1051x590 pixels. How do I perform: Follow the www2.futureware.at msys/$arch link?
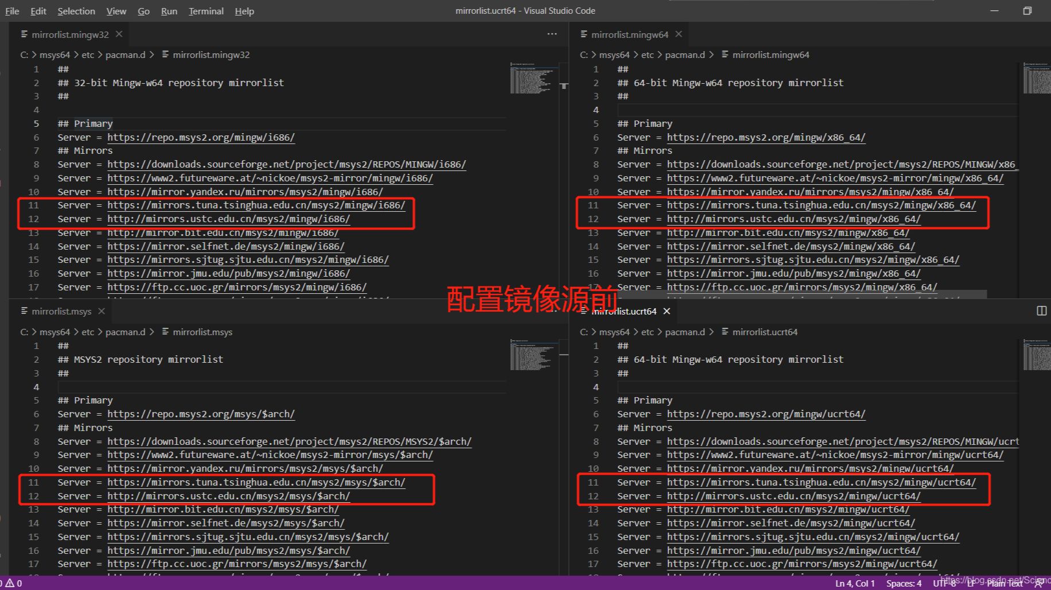[x=270, y=455]
